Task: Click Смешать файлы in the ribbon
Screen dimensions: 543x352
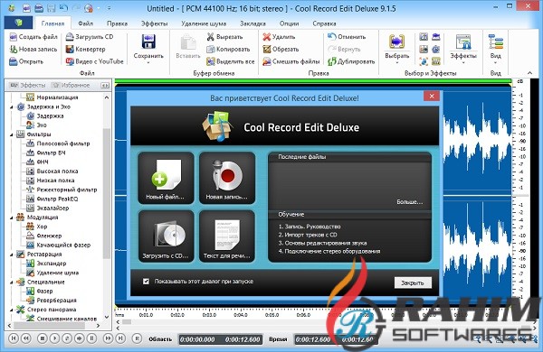Action: pyautogui.click(x=291, y=61)
